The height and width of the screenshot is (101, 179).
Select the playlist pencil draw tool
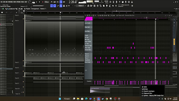click(x=6, y=9)
